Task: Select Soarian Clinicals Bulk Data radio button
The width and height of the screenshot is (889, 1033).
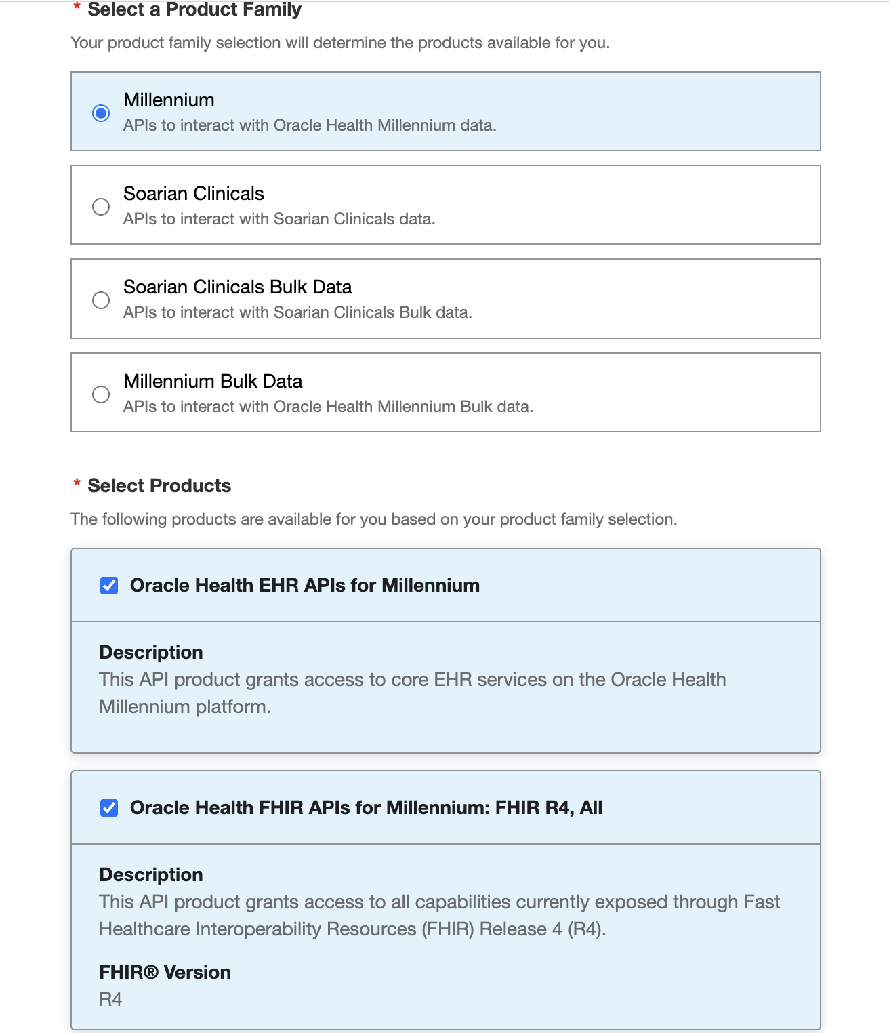Action: (x=101, y=300)
